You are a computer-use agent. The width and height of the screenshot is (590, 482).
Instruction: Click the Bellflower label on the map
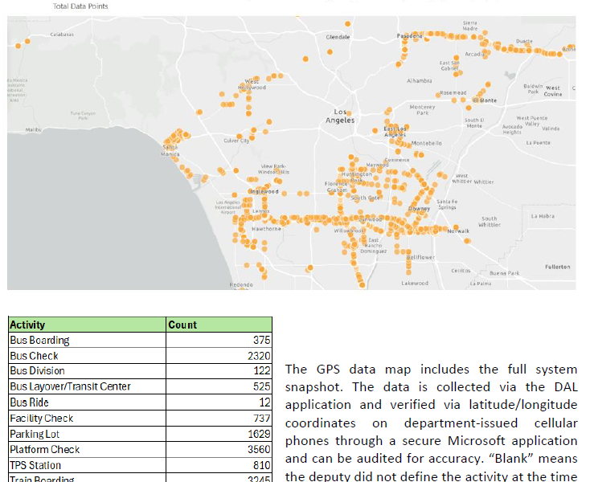tap(420, 257)
